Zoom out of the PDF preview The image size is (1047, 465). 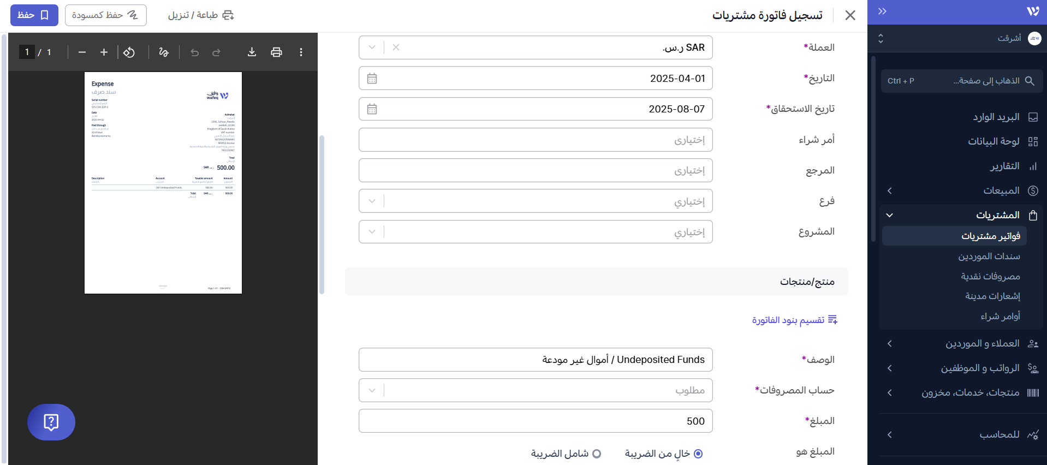coord(82,52)
